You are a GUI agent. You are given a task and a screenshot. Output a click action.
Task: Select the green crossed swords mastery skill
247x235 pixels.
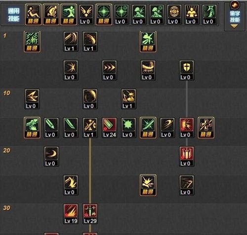[x=148, y=128]
